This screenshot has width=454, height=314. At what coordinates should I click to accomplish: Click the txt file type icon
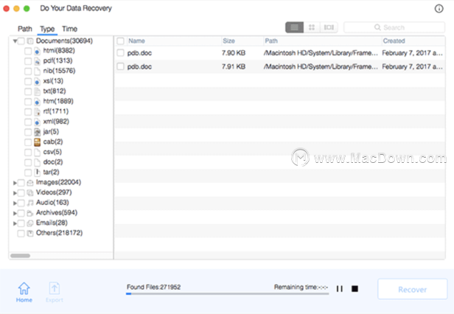[x=37, y=91]
